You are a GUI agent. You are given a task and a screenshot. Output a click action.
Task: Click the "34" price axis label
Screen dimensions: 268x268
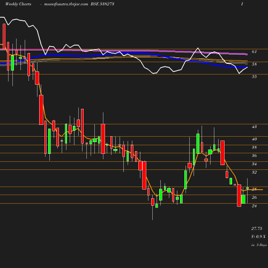[254, 164]
